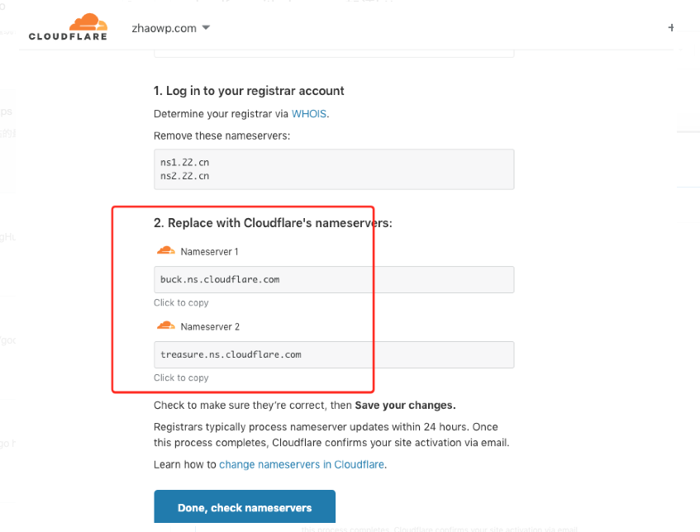Click the Nameserver 1 label
Screen dimensions: 700x532
[x=209, y=252]
